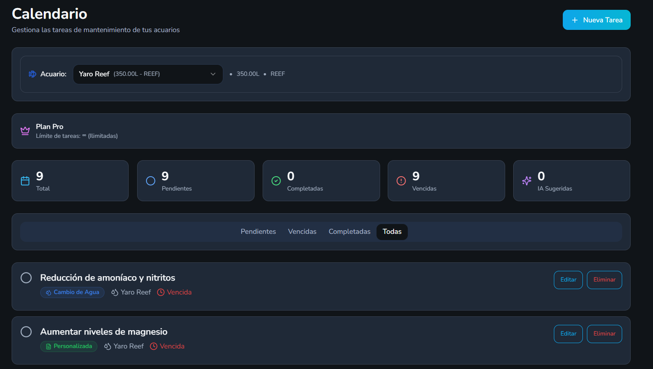Click the droplet icon in Cambio de Agua tag
653x369 pixels.
48,292
